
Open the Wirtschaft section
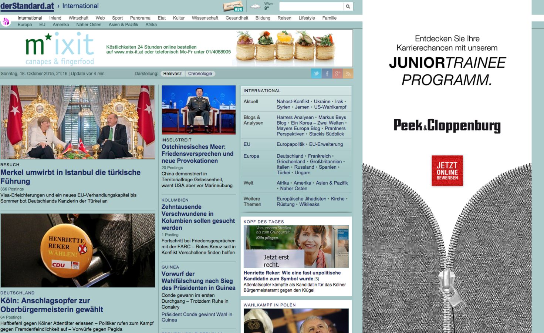pyautogui.click(x=78, y=18)
